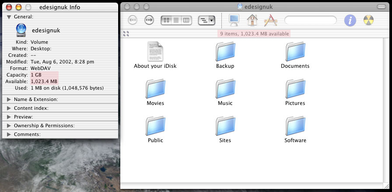392x192 pixels.
Task: Close the edesignuk Info window
Action: pyautogui.click(x=9, y=7)
